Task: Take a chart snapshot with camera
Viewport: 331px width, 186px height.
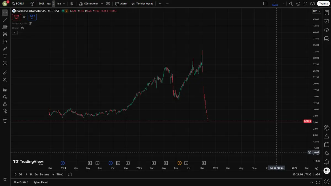Action: pos(313,4)
